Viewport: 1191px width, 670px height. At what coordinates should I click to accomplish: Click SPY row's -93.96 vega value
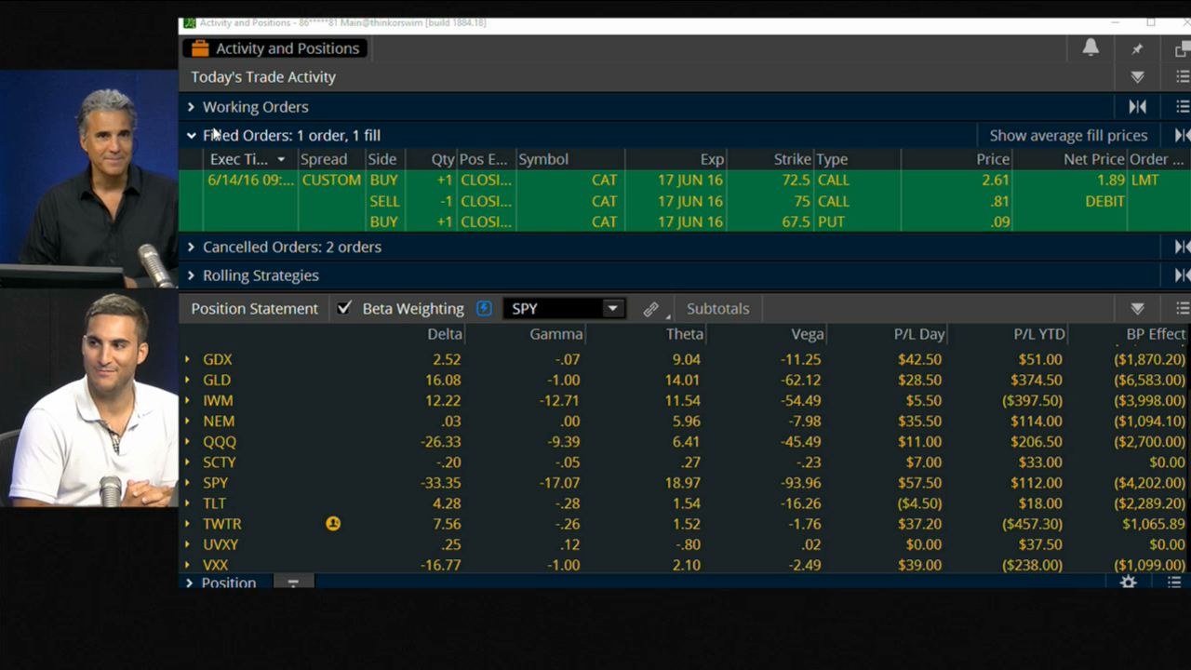pyautogui.click(x=799, y=483)
